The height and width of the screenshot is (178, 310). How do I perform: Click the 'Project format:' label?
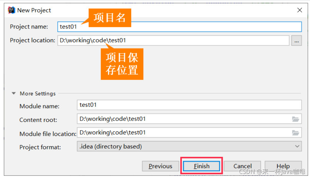click(40, 147)
